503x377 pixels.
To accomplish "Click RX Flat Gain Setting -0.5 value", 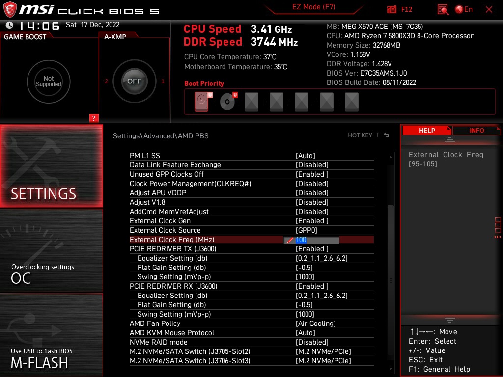I will coord(304,305).
